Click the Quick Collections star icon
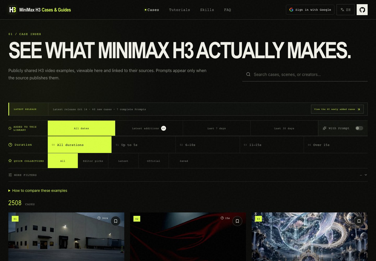 tap(10, 161)
